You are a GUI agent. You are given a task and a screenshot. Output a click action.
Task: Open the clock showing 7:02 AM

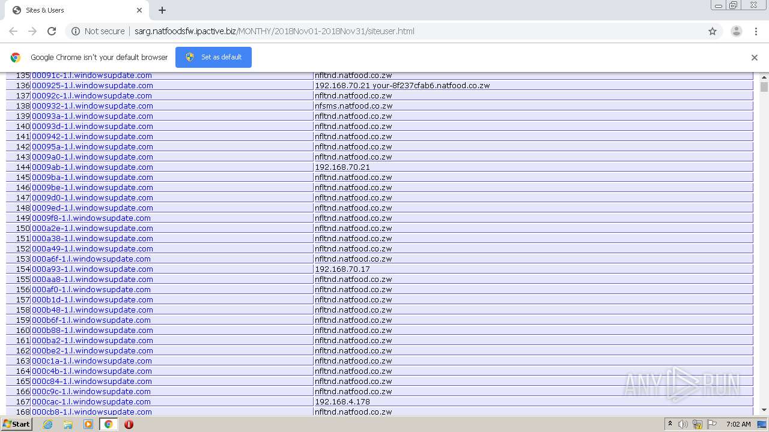[x=738, y=424]
